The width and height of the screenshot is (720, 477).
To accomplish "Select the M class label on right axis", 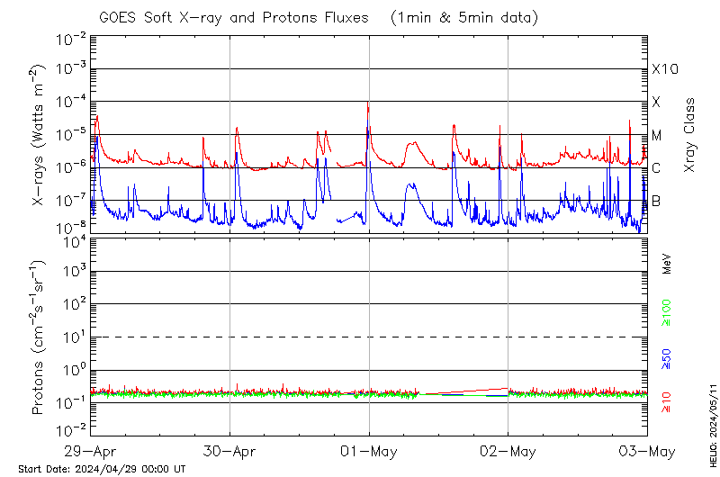I will click(657, 136).
